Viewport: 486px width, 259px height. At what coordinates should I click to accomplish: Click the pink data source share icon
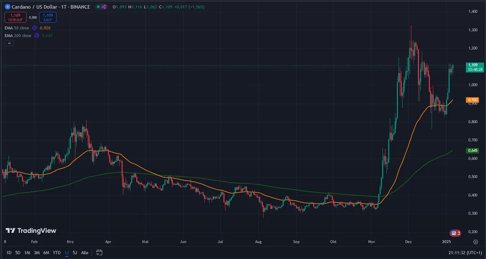point(104,7)
